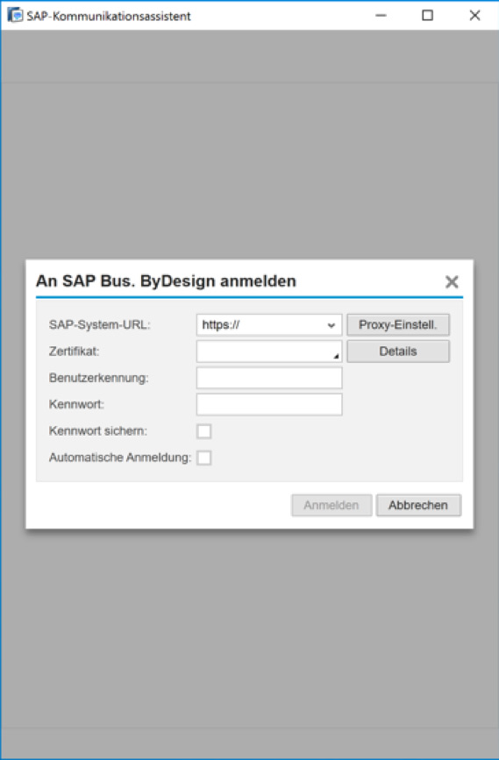This screenshot has height=760, width=499.
Task: Click the Kennwort sichern label text
Action: (98, 431)
